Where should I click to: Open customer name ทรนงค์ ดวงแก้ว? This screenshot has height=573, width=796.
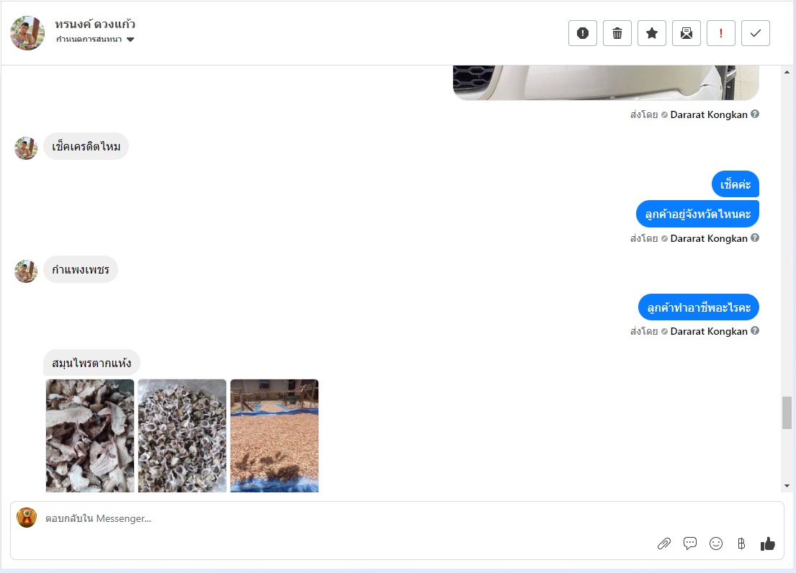(95, 24)
